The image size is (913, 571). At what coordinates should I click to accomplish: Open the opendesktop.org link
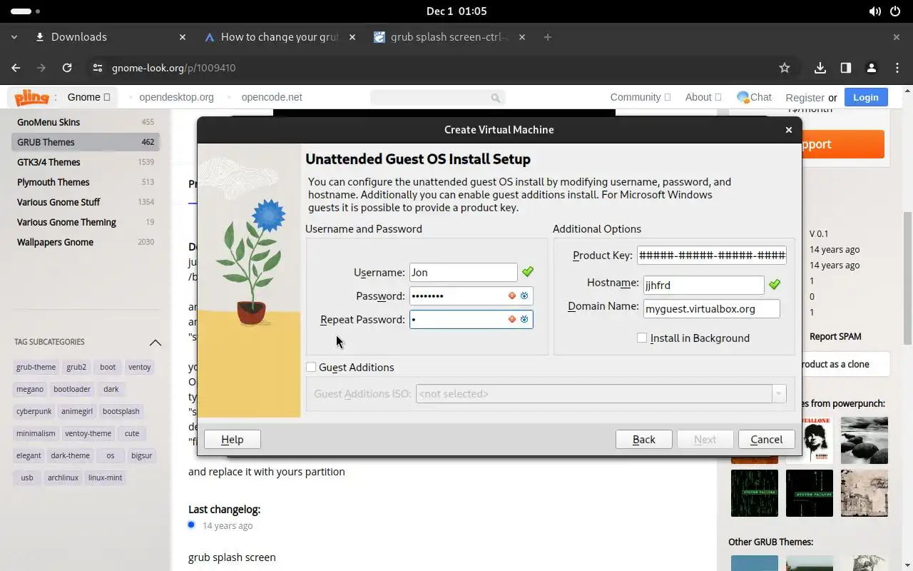pos(176,97)
